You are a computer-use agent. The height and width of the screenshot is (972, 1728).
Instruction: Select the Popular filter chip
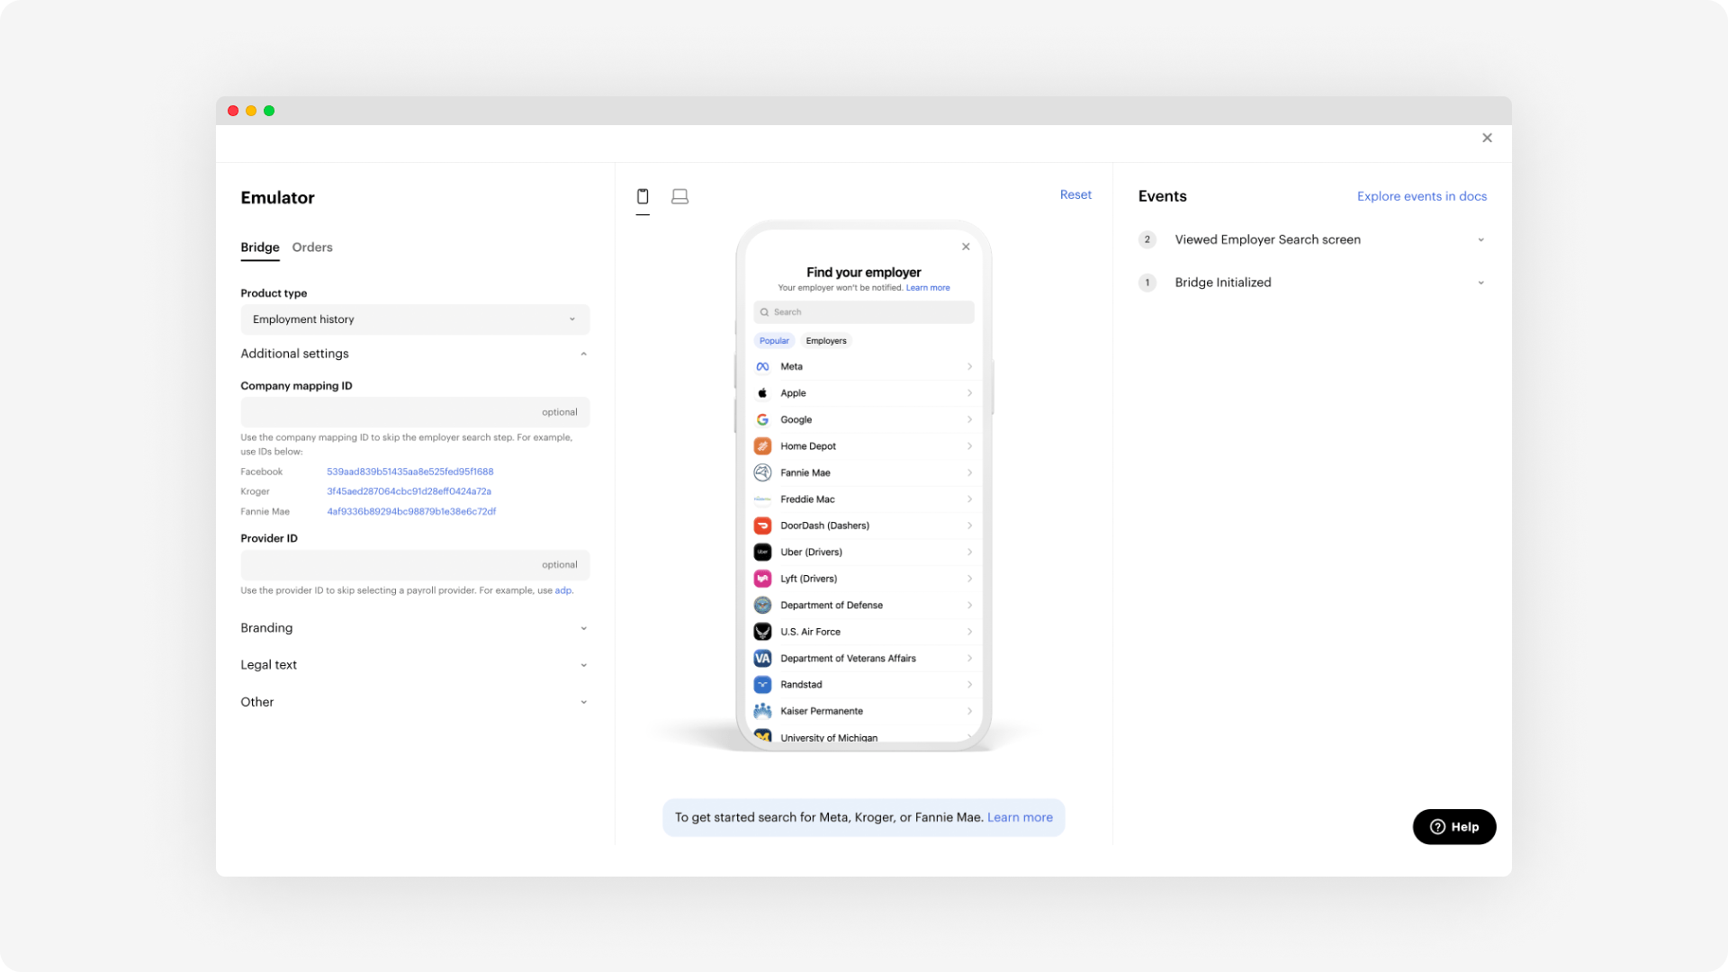774,341
